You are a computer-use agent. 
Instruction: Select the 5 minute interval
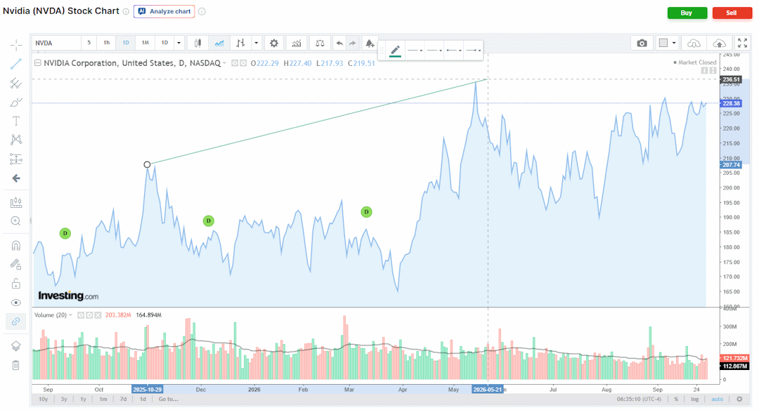(89, 43)
